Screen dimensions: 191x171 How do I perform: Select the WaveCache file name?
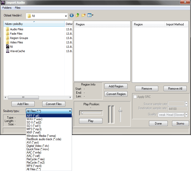tap(18, 51)
